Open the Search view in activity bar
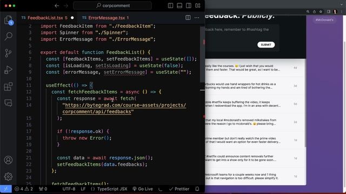 click(9, 36)
